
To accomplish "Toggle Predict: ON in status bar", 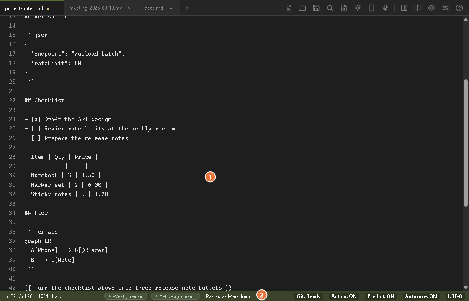I will pos(381,296).
